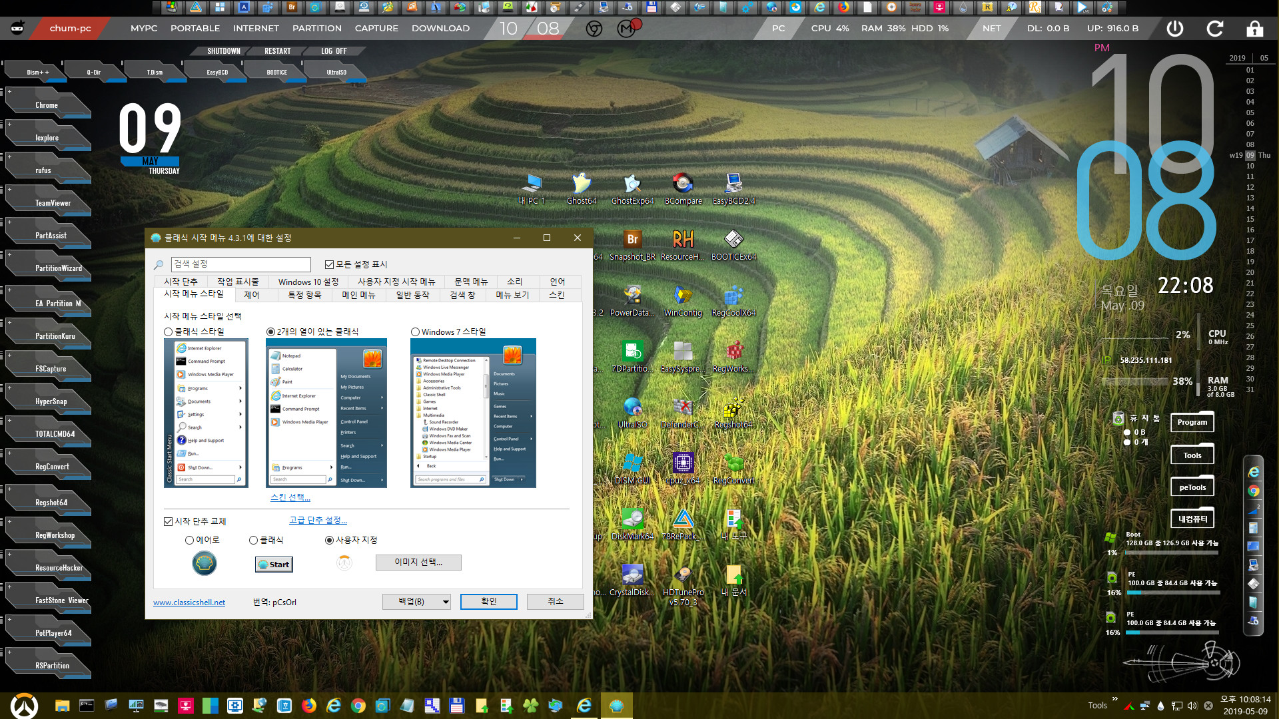Switch to the Taskbar tab
This screenshot has width=1279, height=719.
pos(238,282)
